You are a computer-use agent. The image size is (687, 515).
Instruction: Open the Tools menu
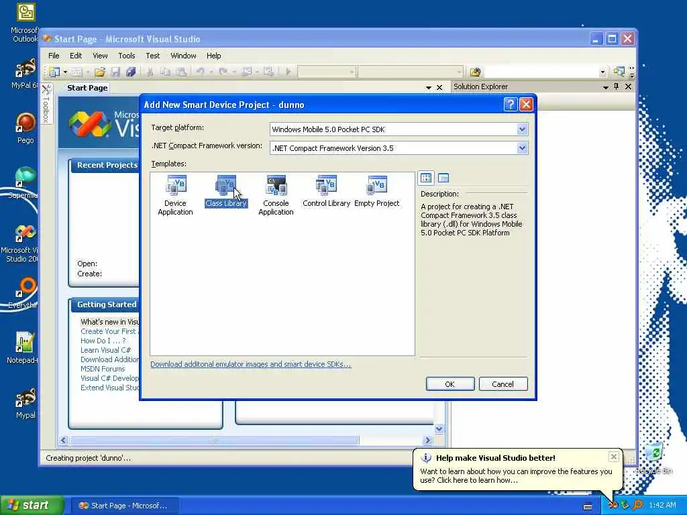pyautogui.click(x=127, y=56)
